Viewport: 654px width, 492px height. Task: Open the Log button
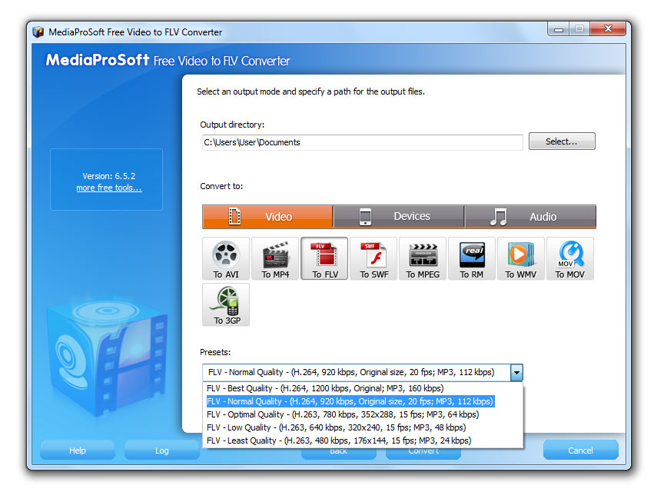tap(162, 450)
